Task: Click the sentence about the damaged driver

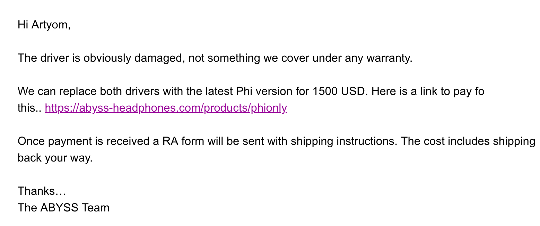Action: tap(215, 58)
